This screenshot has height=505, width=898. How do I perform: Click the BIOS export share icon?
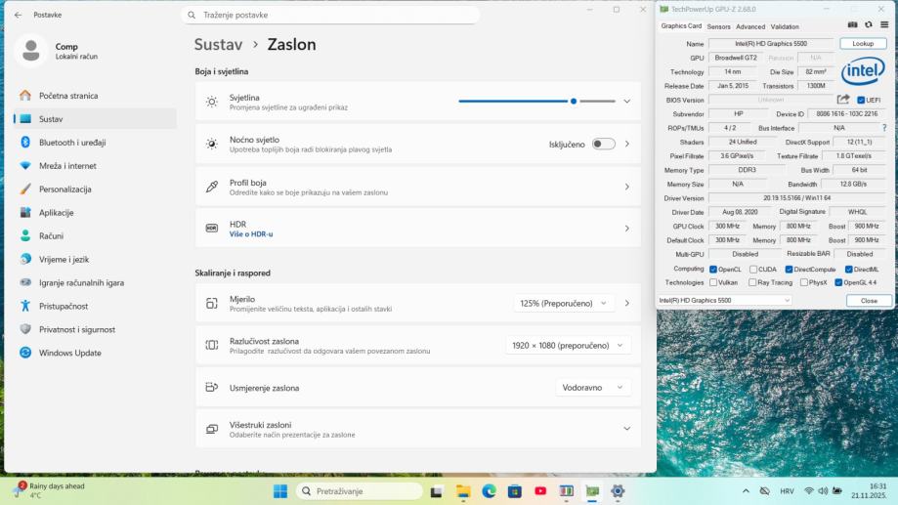click(843, 100)
